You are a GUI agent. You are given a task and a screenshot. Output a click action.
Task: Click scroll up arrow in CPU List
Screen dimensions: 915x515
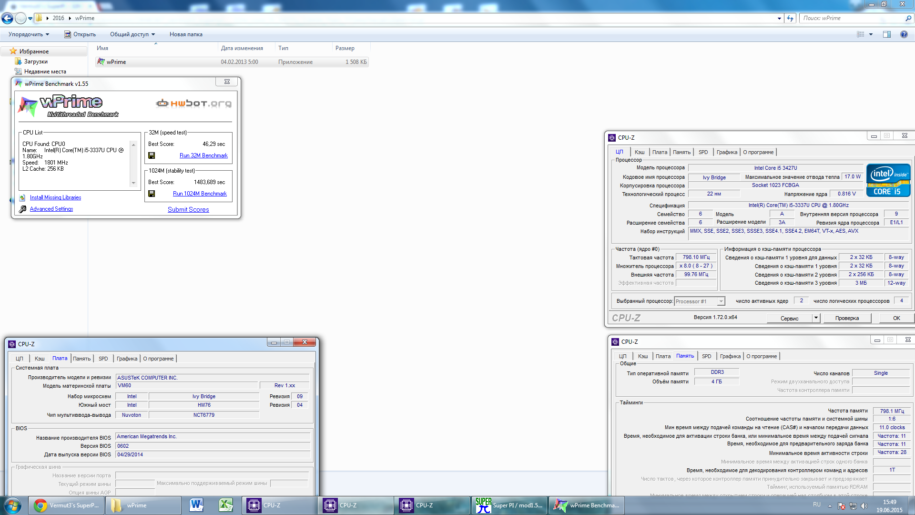[133, 144]
